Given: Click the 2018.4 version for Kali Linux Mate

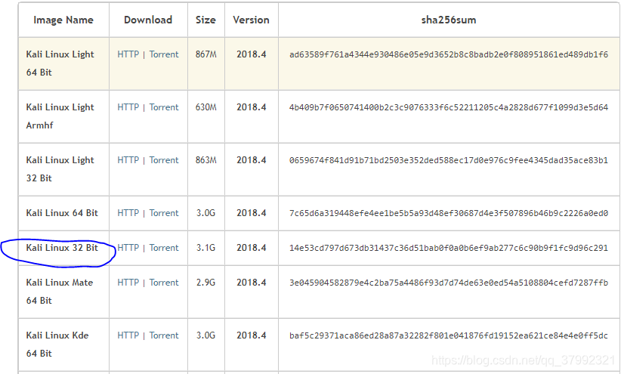Looking at the screenshot, I should pyautogui.click(x=252, y=283).
